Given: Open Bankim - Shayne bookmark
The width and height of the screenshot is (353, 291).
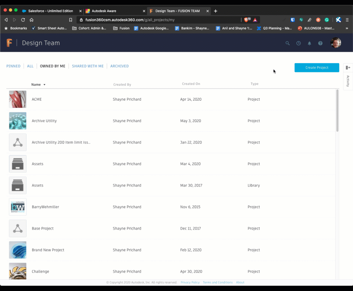Looking at the screenshot, I should pos(192,28).
